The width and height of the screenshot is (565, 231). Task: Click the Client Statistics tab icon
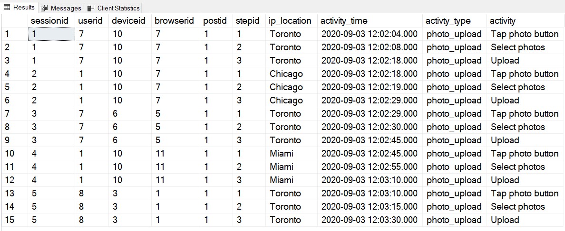[x=90, y=8]
